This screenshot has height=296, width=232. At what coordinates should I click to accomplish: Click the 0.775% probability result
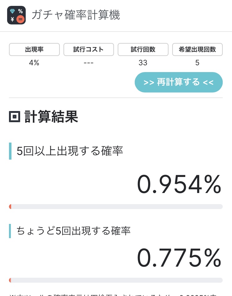tap(179, 258)
